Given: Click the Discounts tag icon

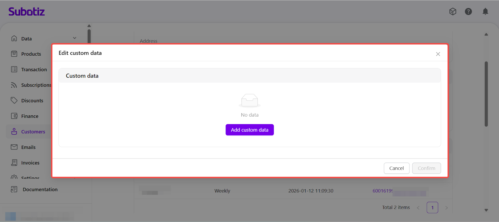Looking at the screenshot, I should [x=14, y=100].
